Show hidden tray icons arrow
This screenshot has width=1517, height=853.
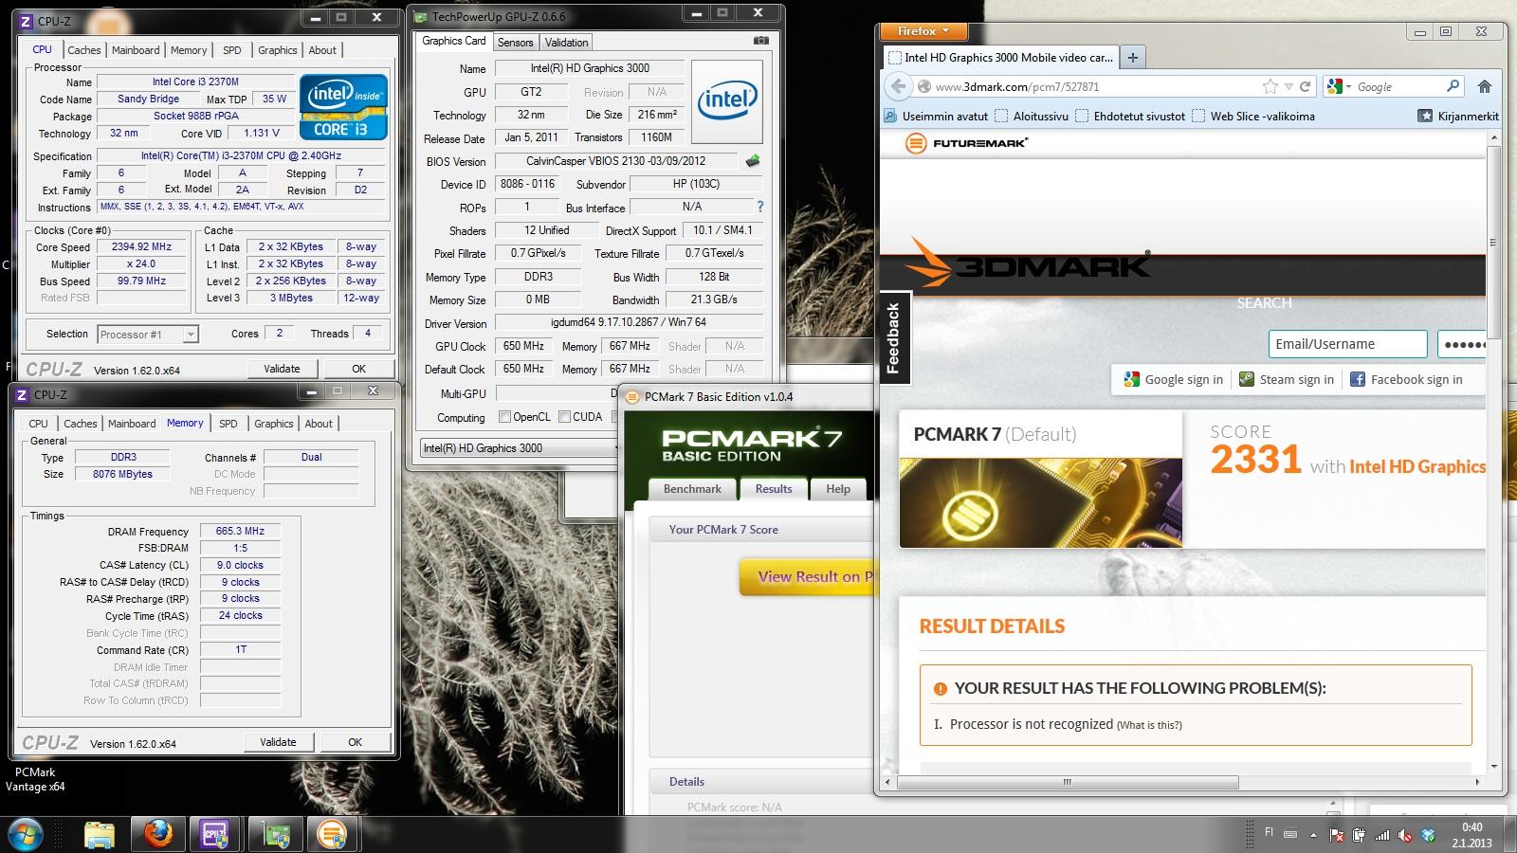[x=1313, y=835]
